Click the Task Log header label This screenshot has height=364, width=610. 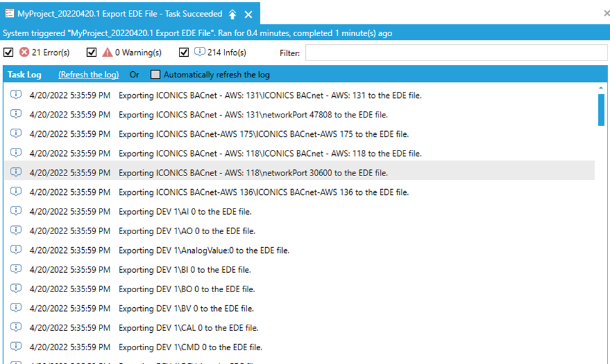[24, 75]
